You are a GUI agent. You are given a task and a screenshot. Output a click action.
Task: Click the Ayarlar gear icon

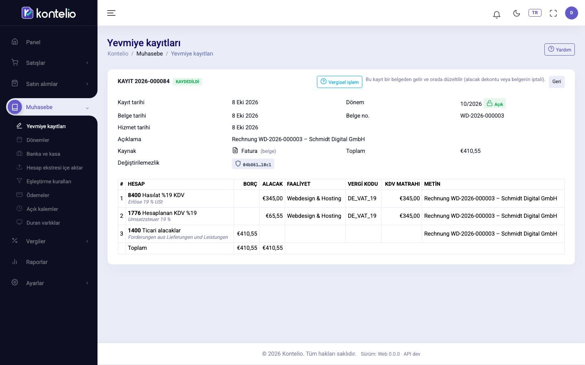pos(15,282)
